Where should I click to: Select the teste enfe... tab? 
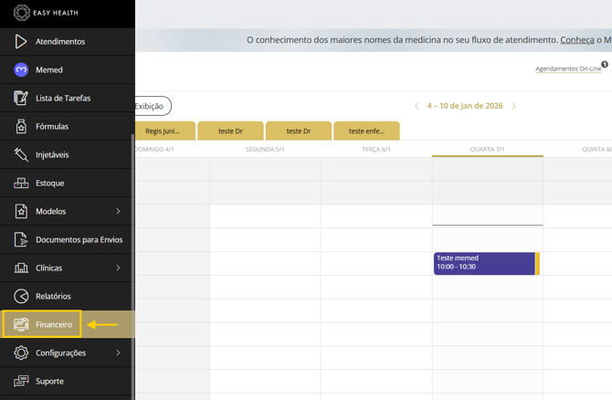366,131
